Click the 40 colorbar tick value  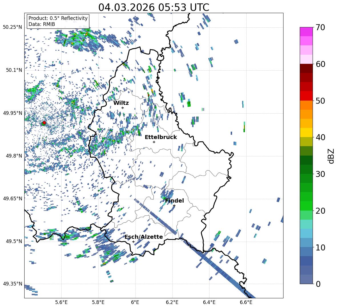click(320, 137)
